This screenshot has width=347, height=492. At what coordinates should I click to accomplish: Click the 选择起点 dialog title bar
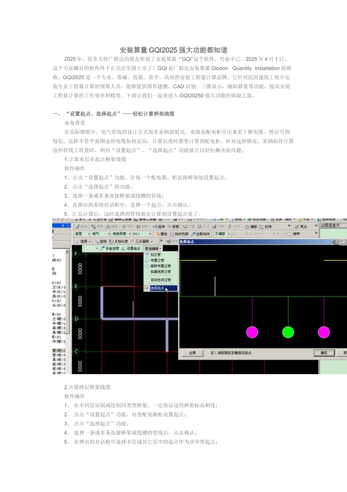click(263, 242)
